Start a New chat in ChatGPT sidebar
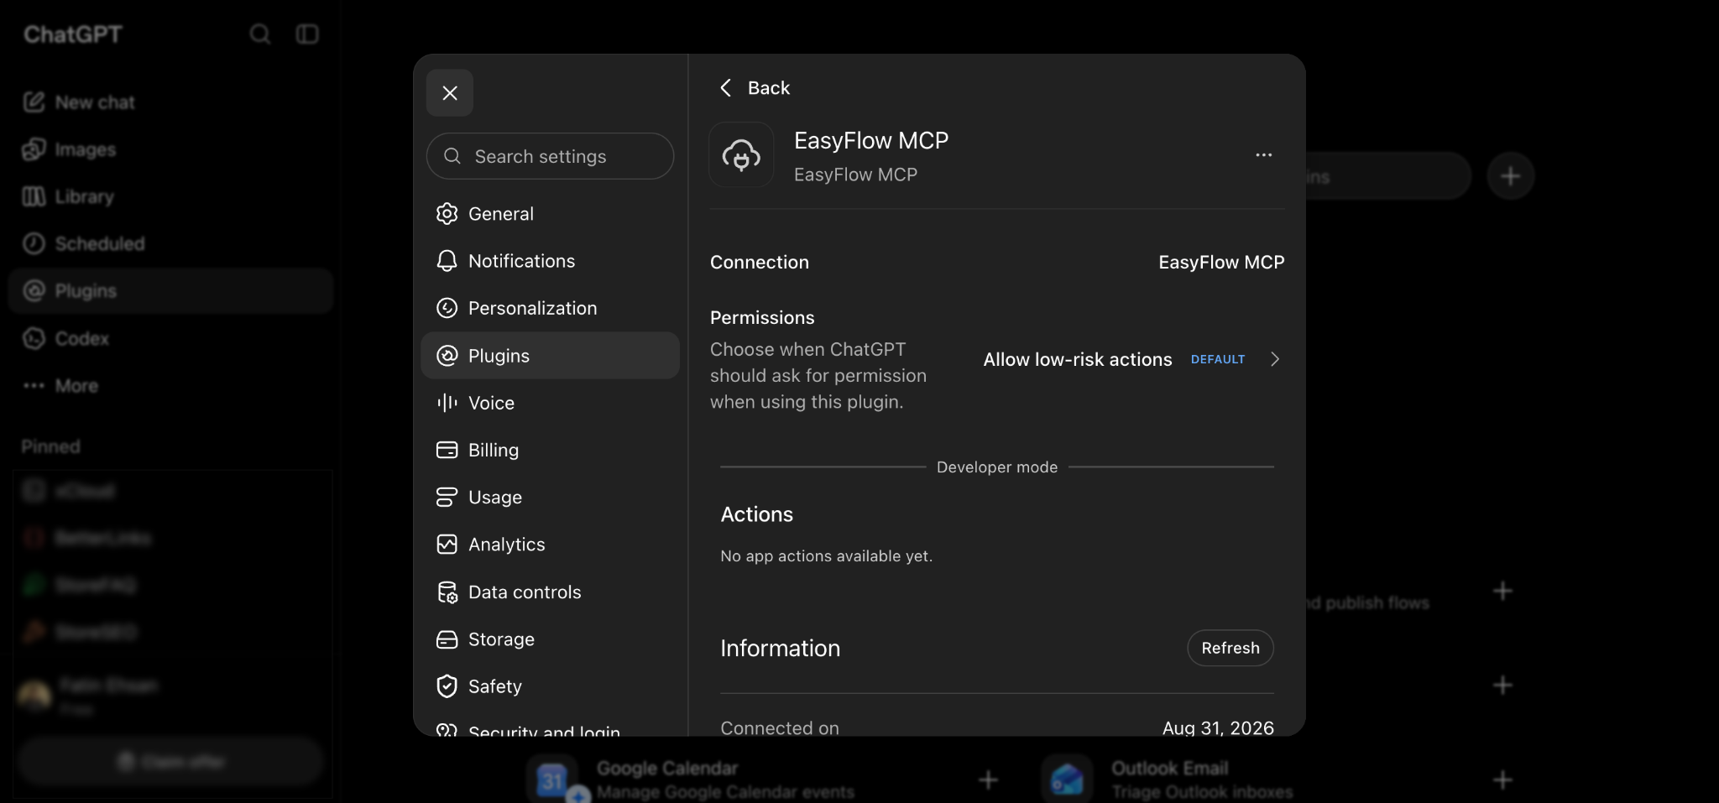1719x803 pixels. tap(170, 102)
